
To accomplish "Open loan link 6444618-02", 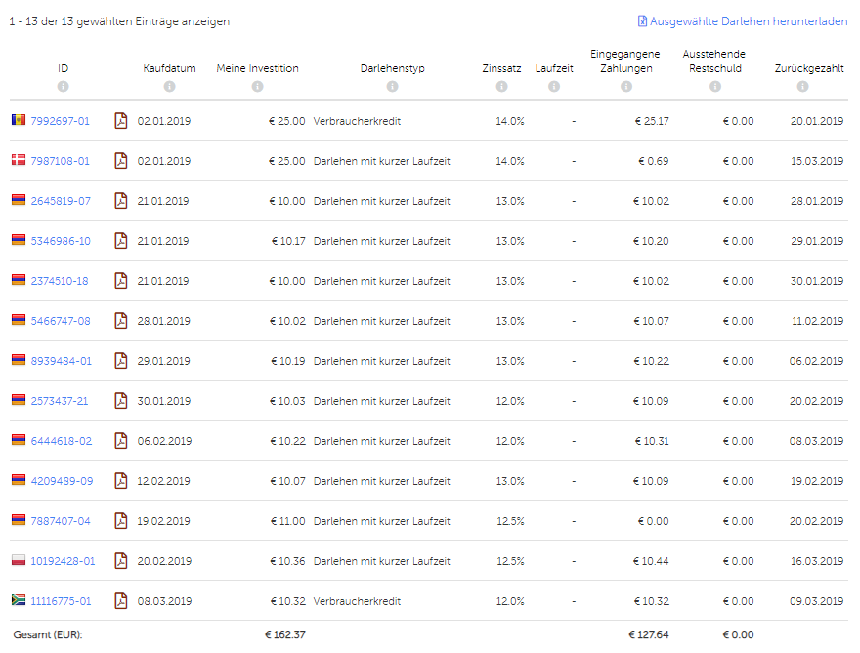I will [61, 441].
